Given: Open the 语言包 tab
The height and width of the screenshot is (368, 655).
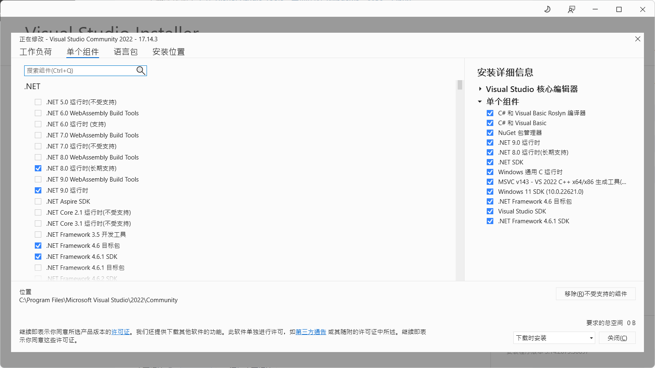Looking at the screenshot, I should 126,52.
